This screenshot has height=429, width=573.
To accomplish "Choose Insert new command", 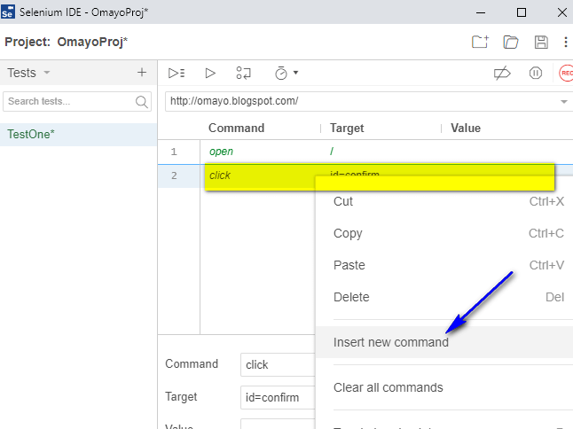I will (444, 342).
